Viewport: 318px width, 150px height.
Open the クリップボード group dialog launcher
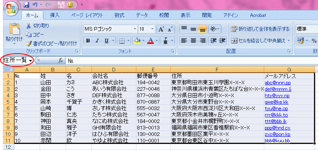click(x=76, y=52)
